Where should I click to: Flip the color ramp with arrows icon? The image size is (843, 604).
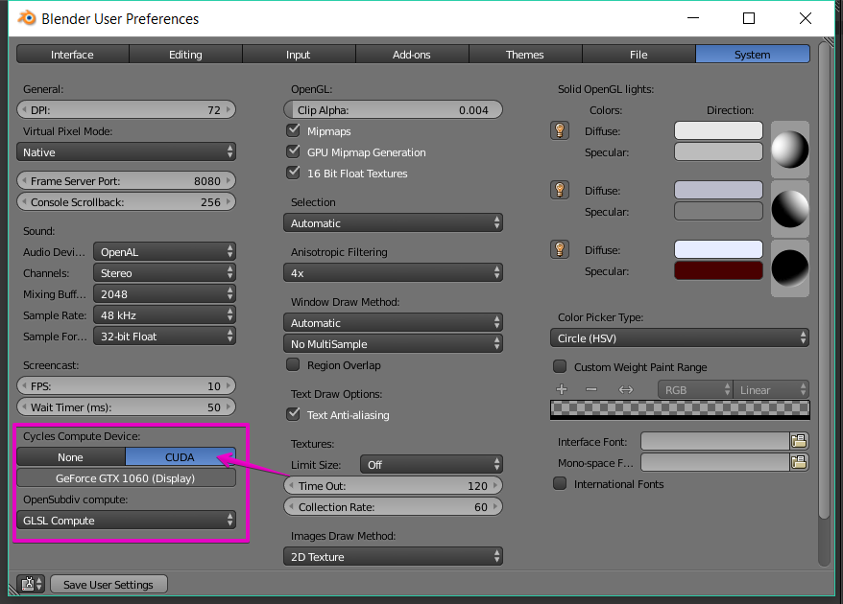(x=626, y=389)
